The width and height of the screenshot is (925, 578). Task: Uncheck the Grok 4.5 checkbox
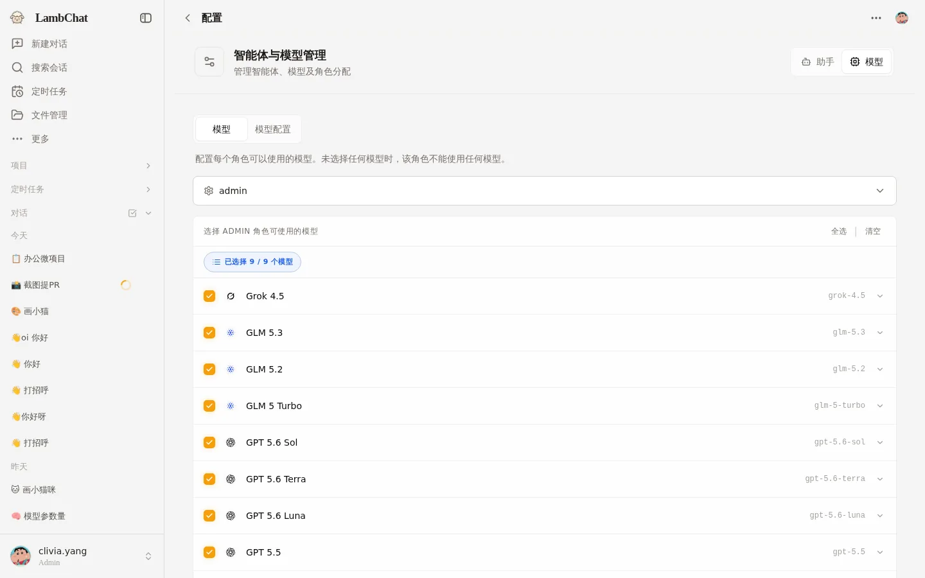point(209,296)
